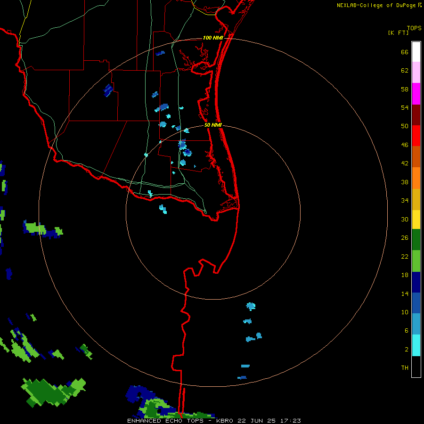The width and height of the screenshot is (424, 424).
Task: Click the "TOPS" legend title
Action: click(414, 28)
